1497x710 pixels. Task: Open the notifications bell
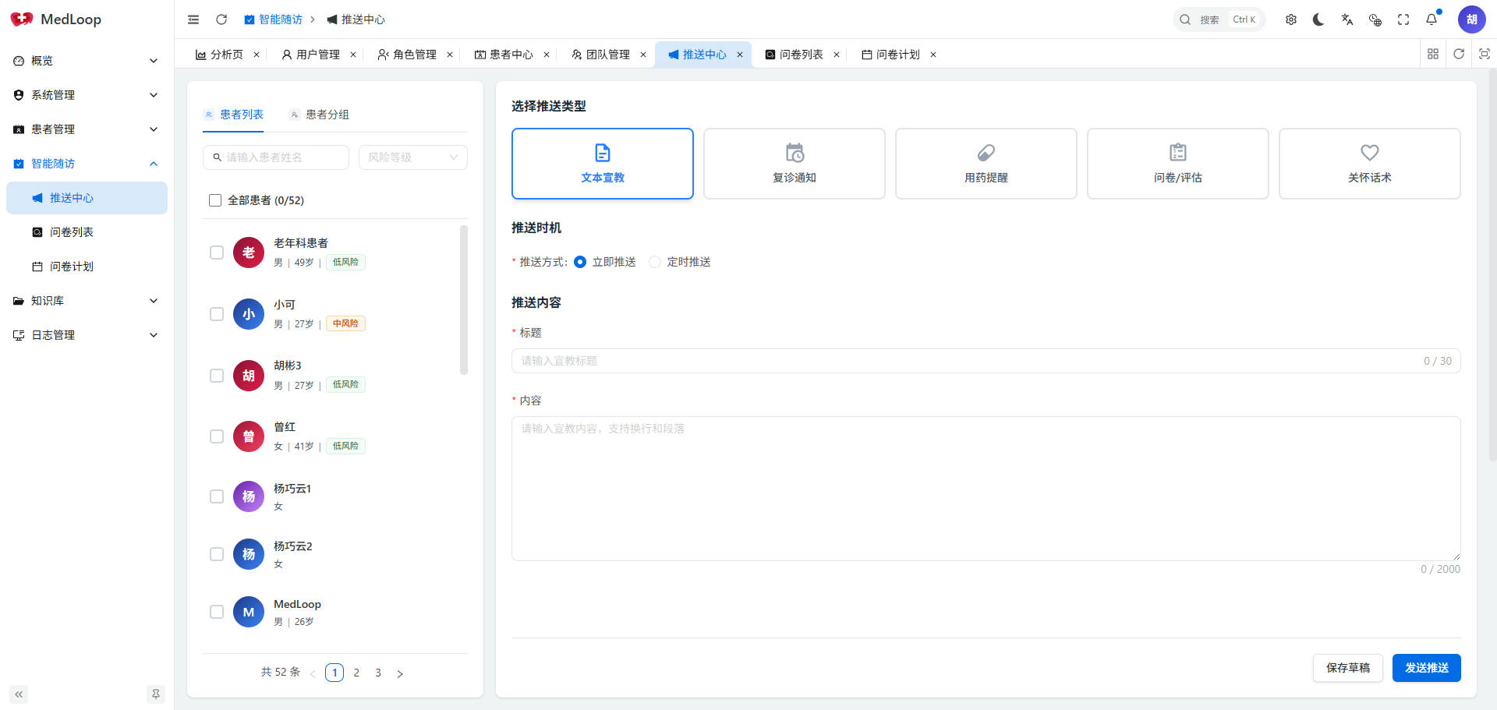(1432, 19)
